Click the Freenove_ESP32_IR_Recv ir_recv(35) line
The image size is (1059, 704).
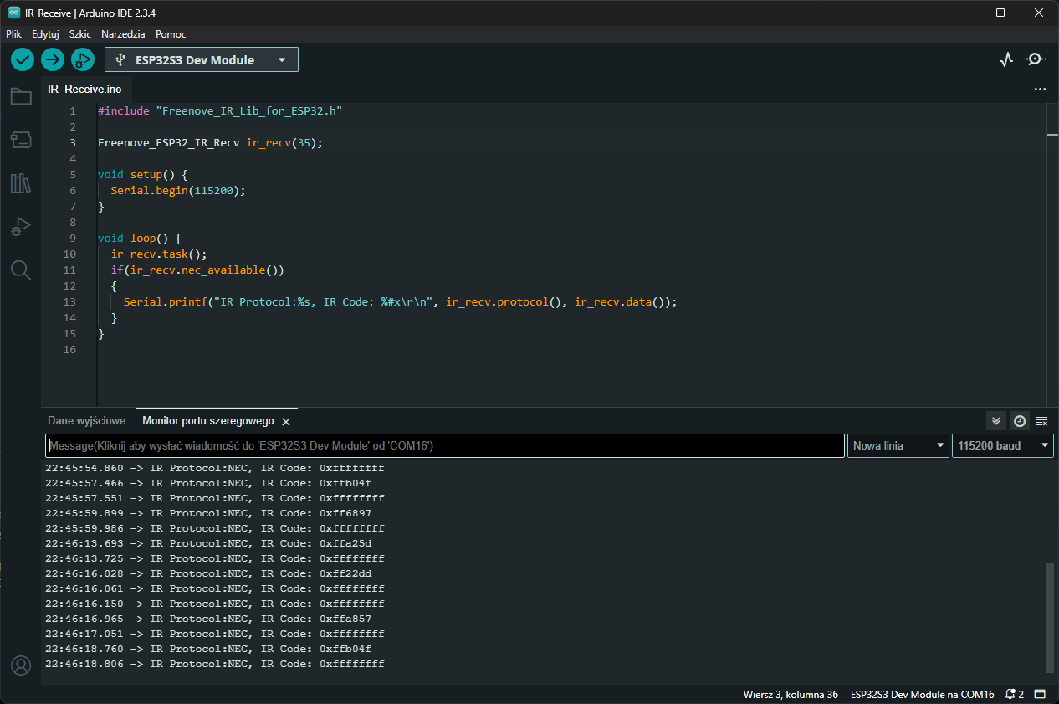[x=210, y=143]
